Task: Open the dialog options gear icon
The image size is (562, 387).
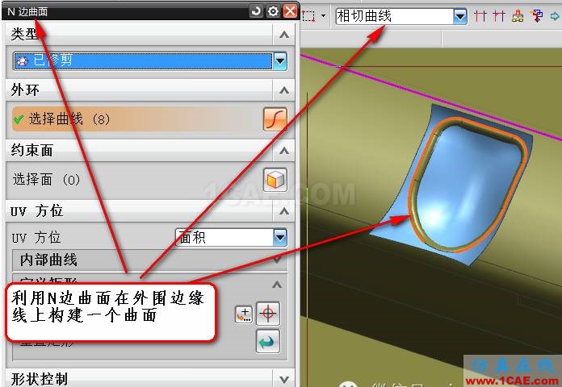Action: click(273, 11)
